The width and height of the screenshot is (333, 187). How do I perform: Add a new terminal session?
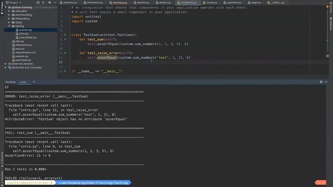click(34, 82)
